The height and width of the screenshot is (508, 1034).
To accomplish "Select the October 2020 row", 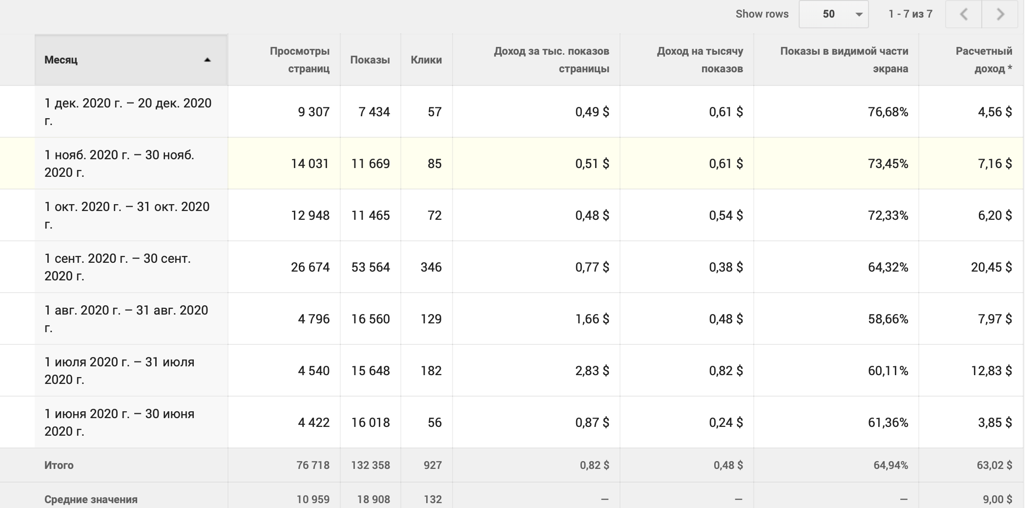I will (127, 215).
